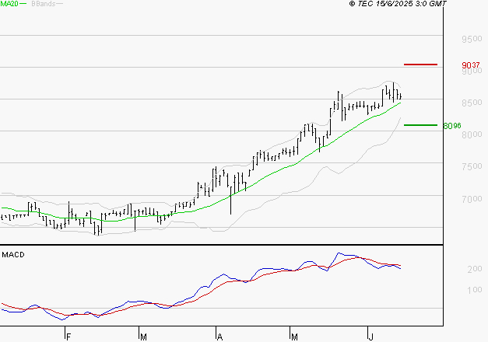
Task: Click the 7500 price axis label
Action: click(x=472, y=166)
